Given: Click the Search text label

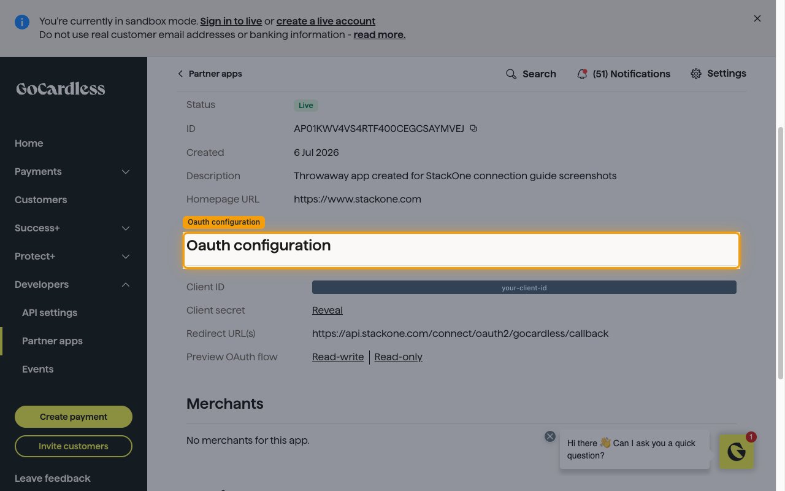Looking at the screenshot, I should pyautogui.click(x=539, y=74).
